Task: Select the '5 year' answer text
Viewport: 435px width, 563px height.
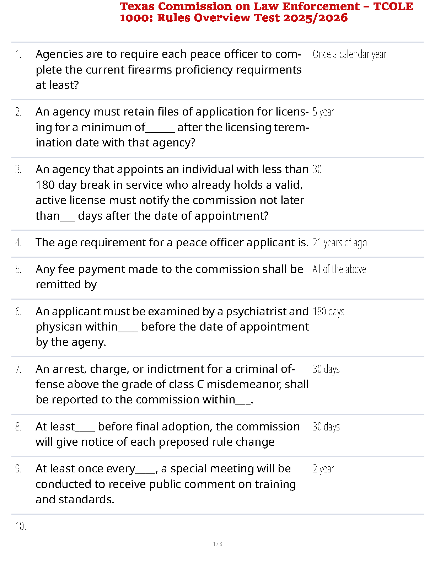Action: click(323, 112)
